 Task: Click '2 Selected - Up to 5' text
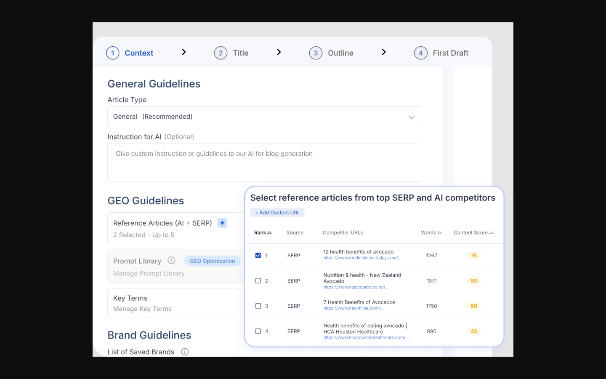(144, 235)
